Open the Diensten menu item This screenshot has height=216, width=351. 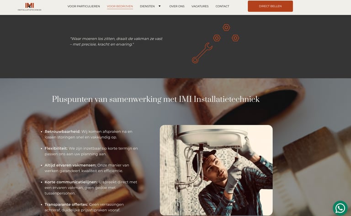click(x=147, y=6)
